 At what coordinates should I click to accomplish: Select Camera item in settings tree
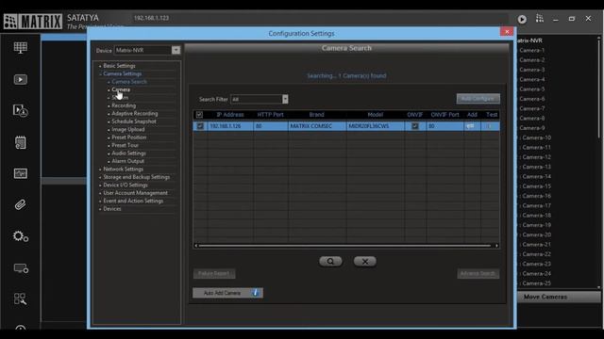[121, 89]
